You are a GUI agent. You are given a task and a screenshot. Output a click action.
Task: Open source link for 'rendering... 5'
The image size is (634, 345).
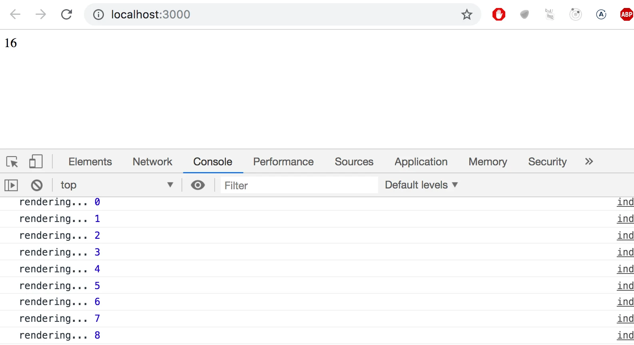tap(625, 286)
